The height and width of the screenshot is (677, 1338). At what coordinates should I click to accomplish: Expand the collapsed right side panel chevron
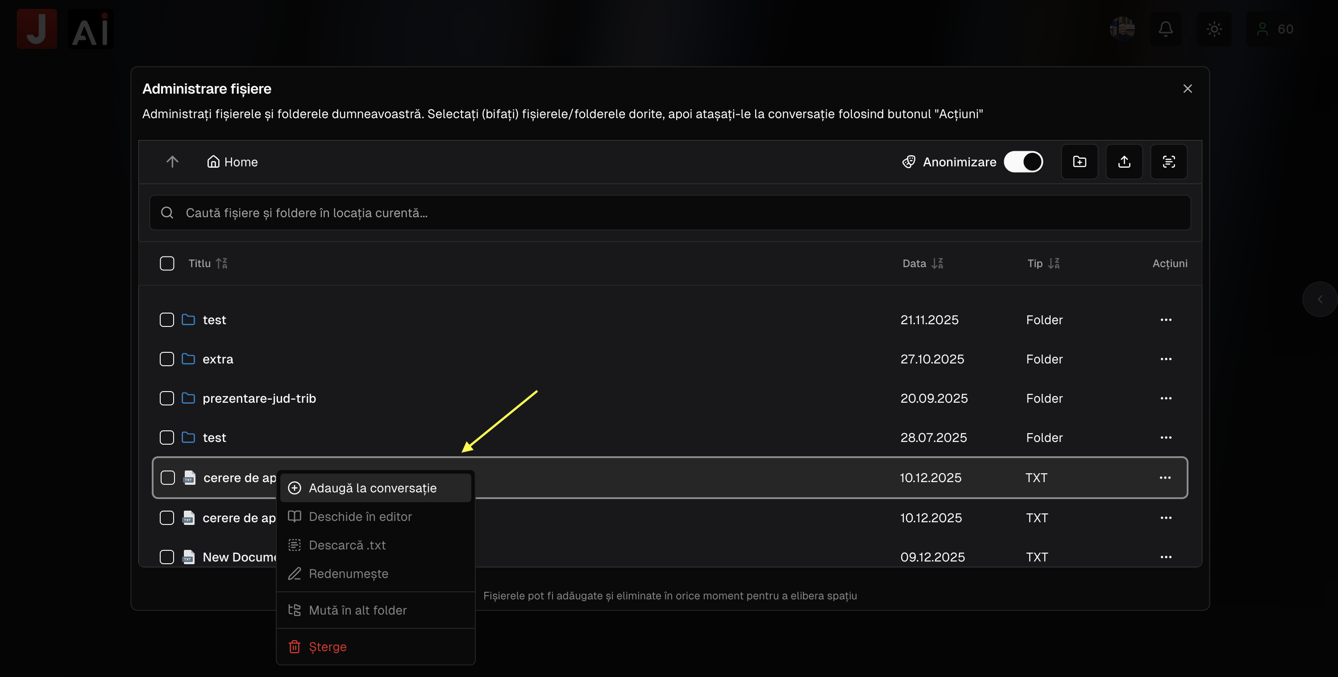tap(1320, 299)
